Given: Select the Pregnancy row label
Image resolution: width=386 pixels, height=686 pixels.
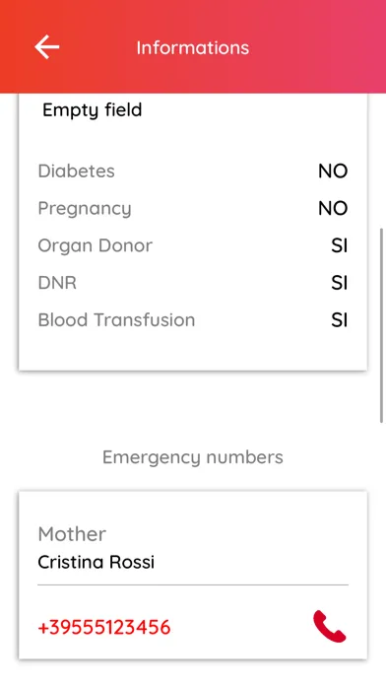Looking at the screenshot, I should 85,209.
